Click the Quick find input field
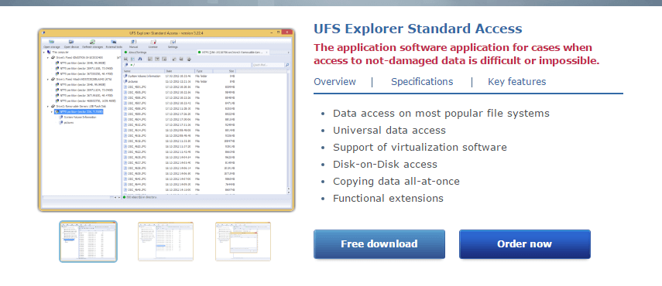 pyautogui.click(x=268, y=65)
